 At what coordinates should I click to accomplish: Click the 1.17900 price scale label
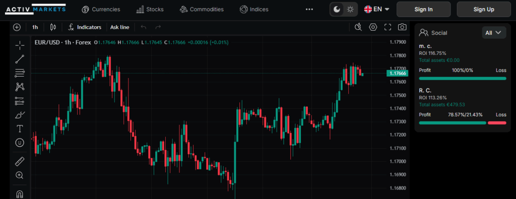tap(398, 42)
